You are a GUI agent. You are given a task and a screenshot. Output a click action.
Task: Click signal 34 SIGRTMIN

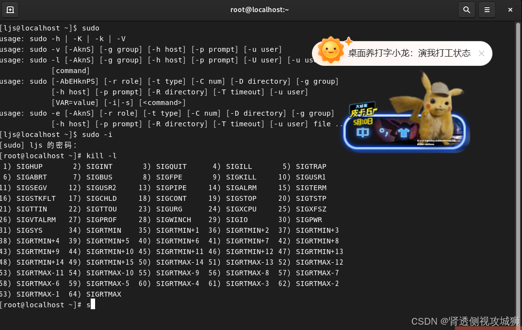pyautogui.click(x=103, y=230)
